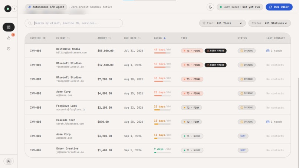299x168 pixels.
Task: Click the T1 Nudge tag for INV-004
Action: click(x=192, y=136)
